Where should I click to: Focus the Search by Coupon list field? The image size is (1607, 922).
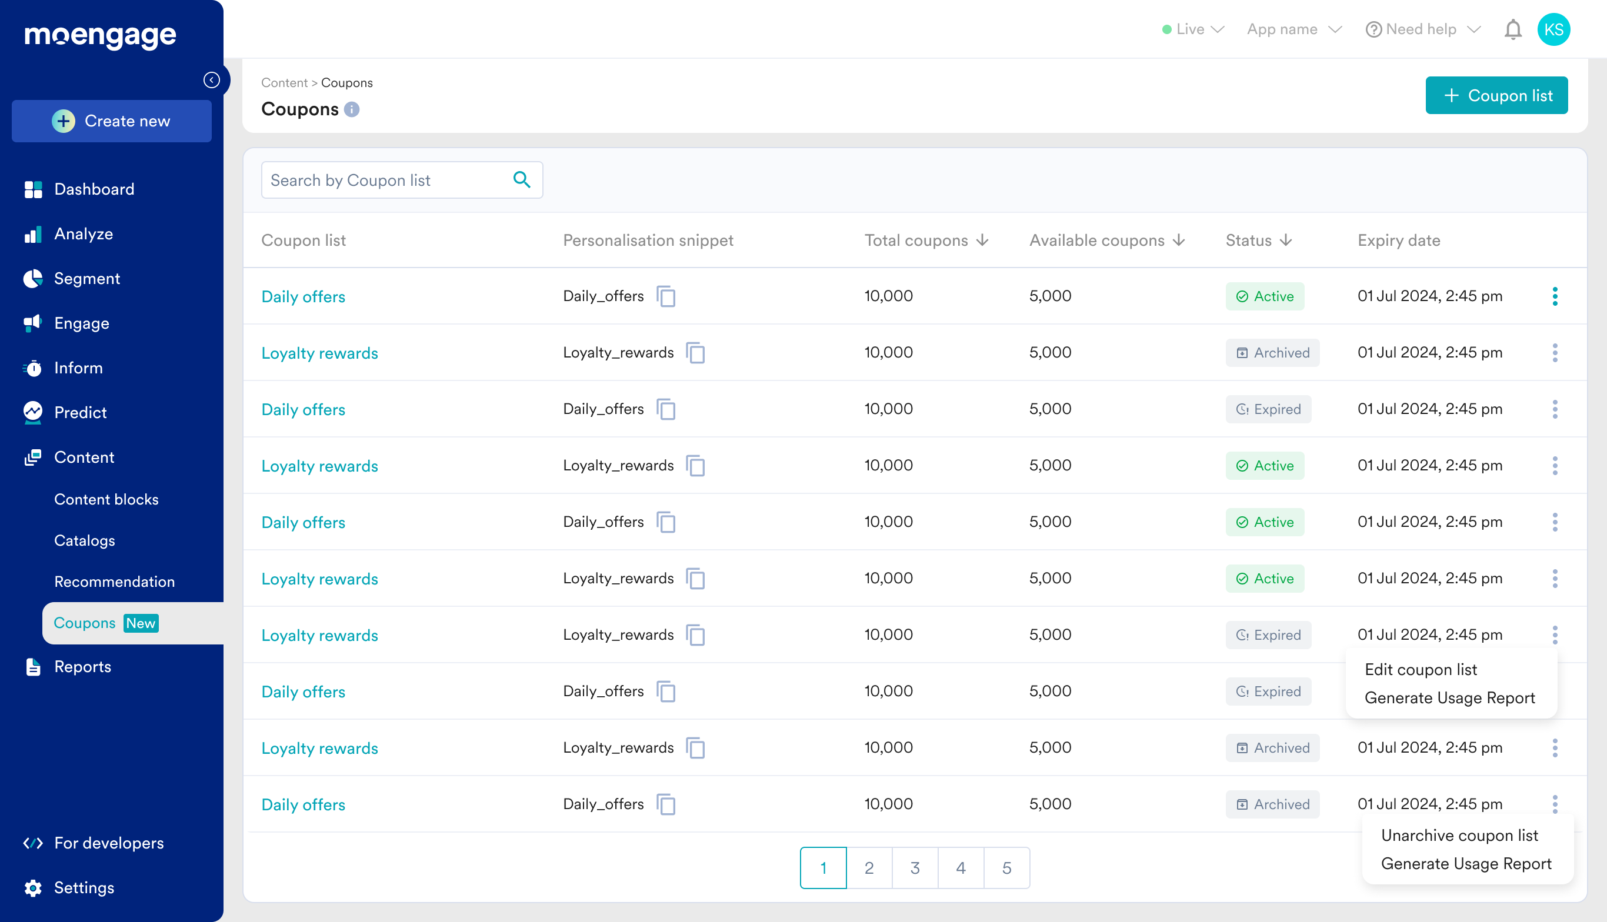[386, 181]
